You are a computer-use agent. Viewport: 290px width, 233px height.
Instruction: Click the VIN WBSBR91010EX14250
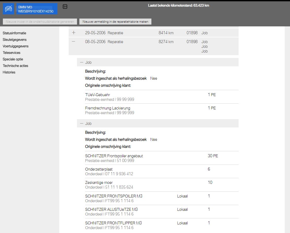[x=36, y=11]
